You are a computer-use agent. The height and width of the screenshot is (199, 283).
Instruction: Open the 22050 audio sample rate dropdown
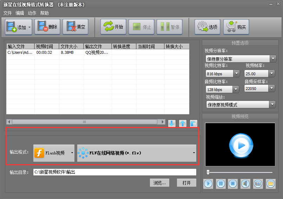(259, 89)
